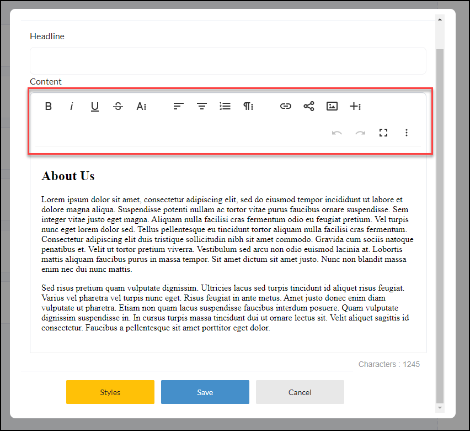Click the yellow Styles button
470x431 pixels.
[110, 392]
